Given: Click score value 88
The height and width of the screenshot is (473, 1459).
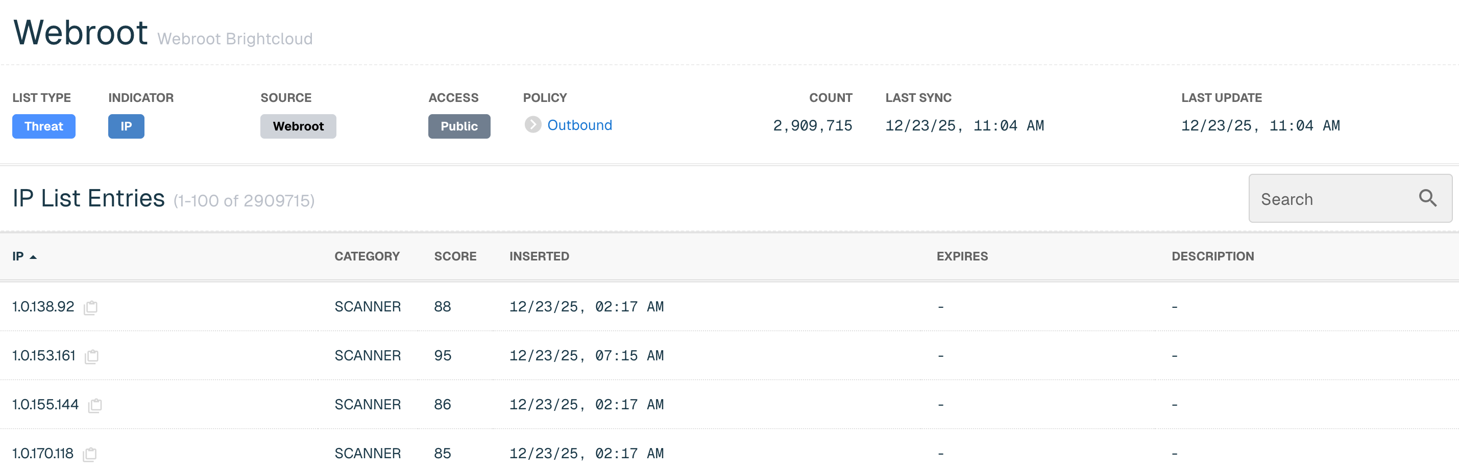Looking at the screenshot, I should pyautogui.click(x=443, y=307).
